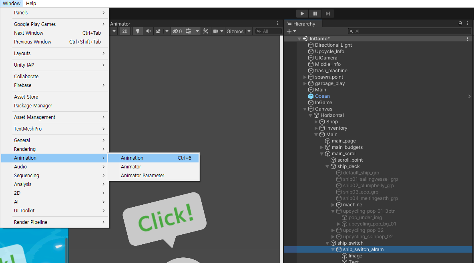This screenshot has width=474, height=263.
Task: Toggle scene effects icon
Action: pos(158,32)
